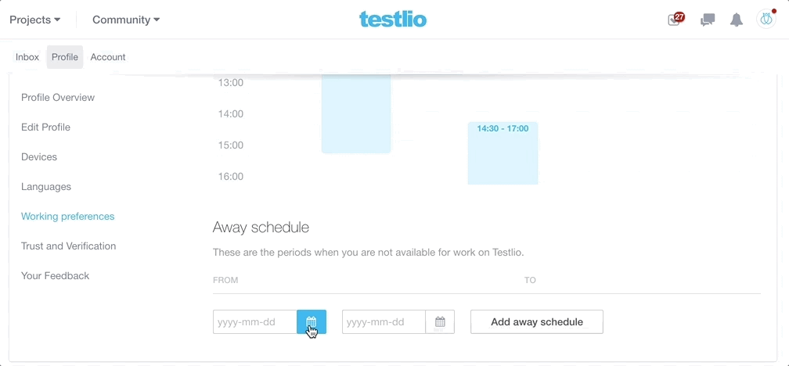The image size is (789, 366).
Task: Open the user avatar menu
Action: click(x=766, y=20)
